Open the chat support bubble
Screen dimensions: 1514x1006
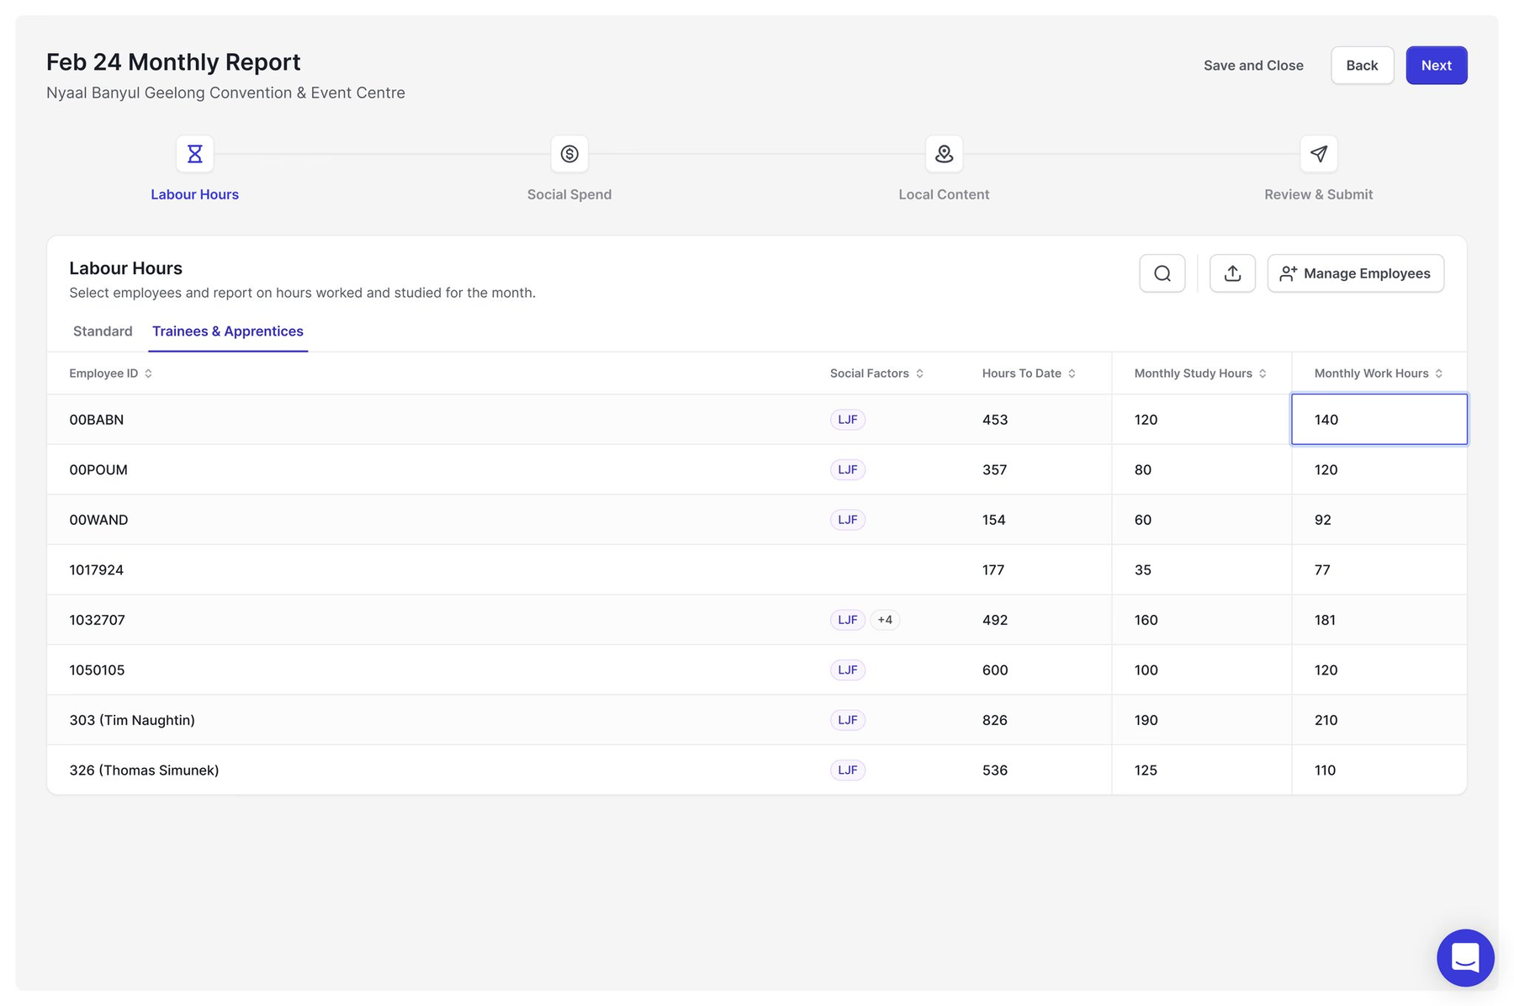[x=1465, y=957]
